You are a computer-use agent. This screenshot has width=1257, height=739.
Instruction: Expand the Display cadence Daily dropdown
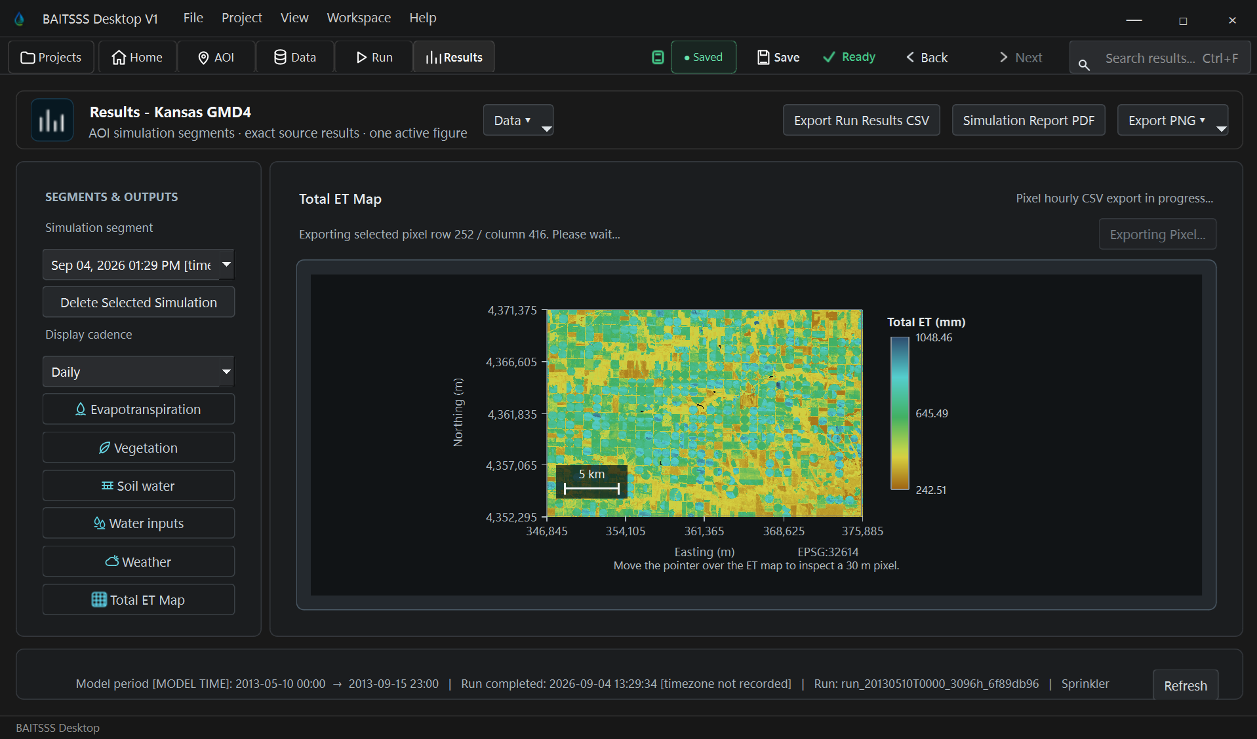[x=138, y=371]
